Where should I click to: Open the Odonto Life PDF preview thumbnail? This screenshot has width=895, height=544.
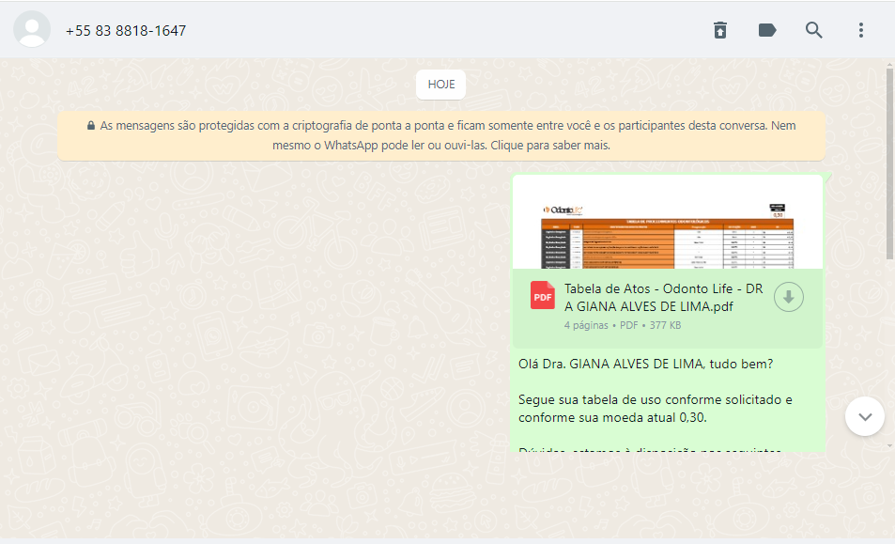(x=667, y=223)
